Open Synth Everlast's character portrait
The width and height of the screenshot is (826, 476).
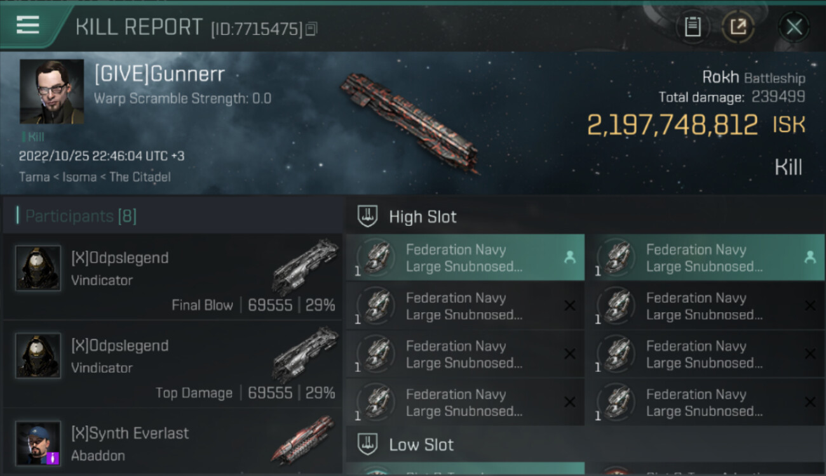[x=38, y=443]
